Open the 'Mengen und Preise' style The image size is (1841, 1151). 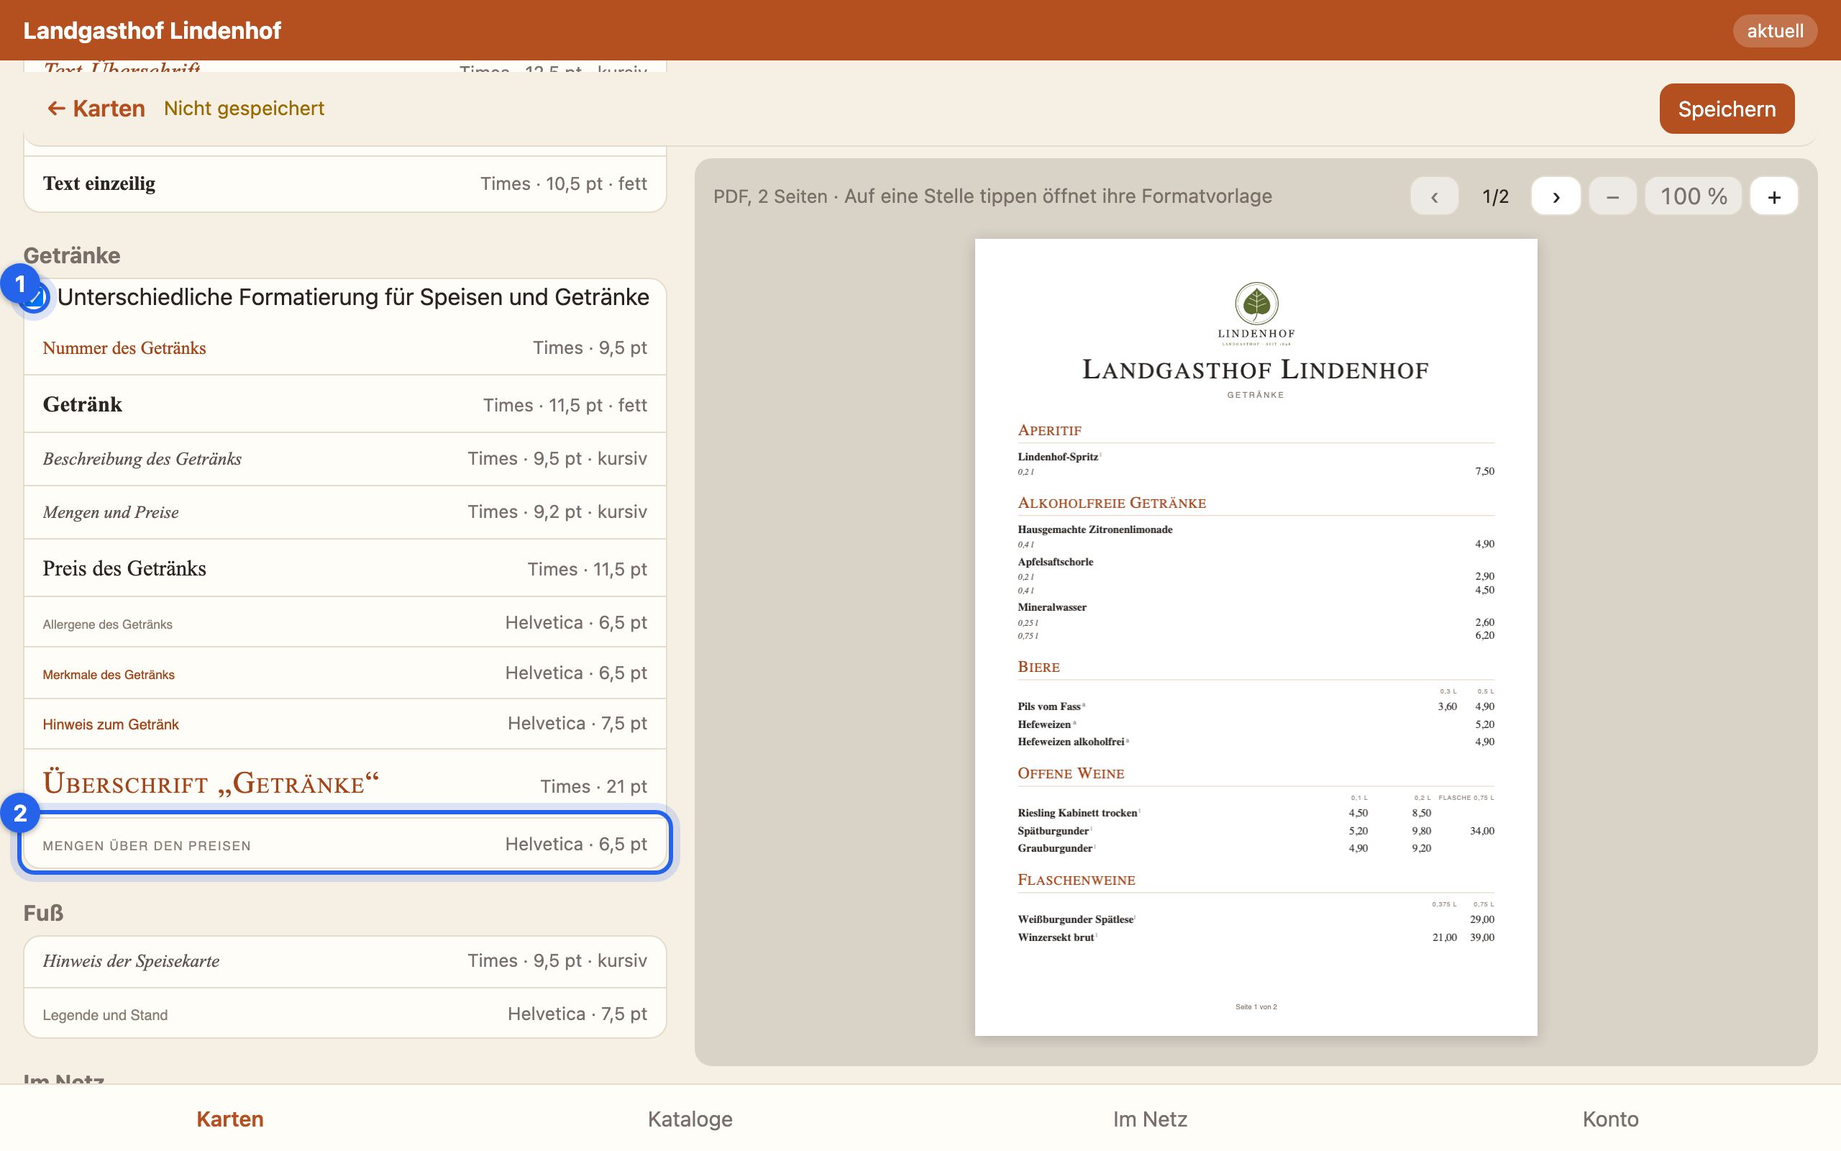tap(344, 512)
